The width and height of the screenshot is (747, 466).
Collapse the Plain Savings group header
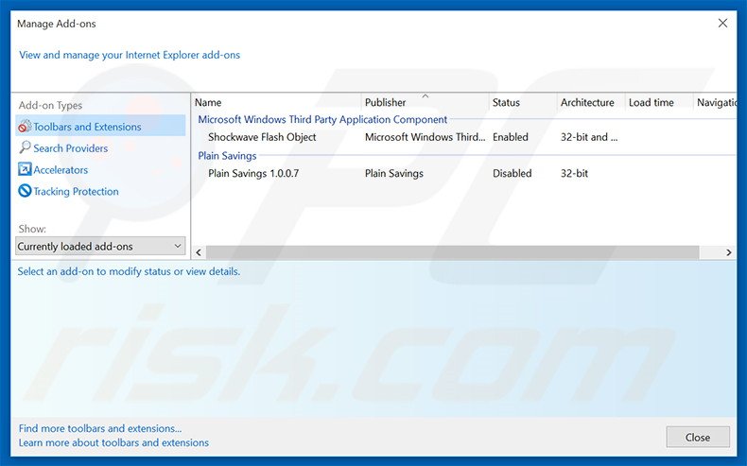coord(227,156)
